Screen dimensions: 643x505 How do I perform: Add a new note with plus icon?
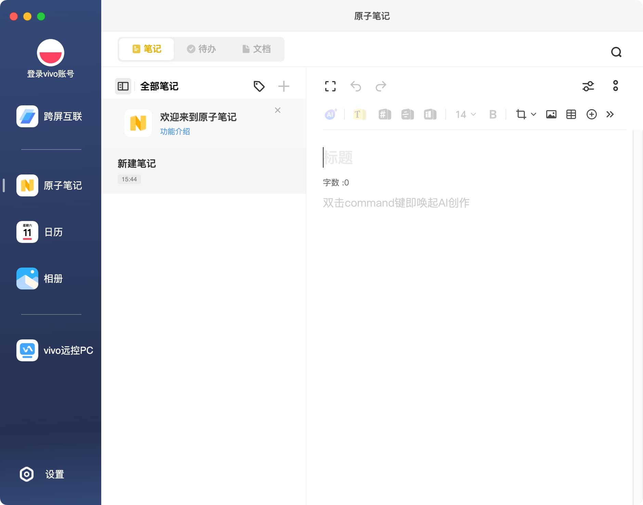[284, 86]
